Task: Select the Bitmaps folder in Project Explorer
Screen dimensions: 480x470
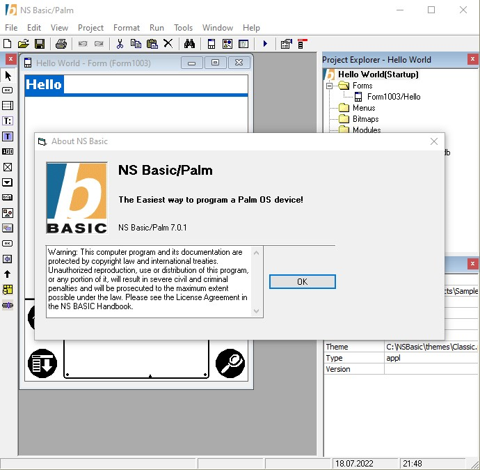Action: coord(365,119)
